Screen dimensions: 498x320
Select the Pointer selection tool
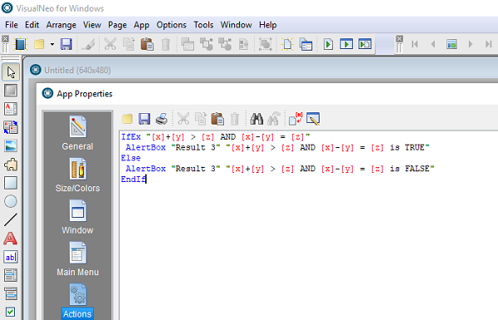[x=11, y=72]
